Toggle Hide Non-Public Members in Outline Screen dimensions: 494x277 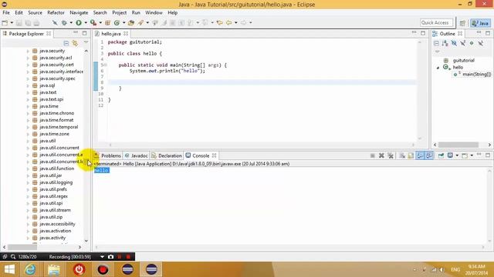pyautogui.click(x=472, y=43)
